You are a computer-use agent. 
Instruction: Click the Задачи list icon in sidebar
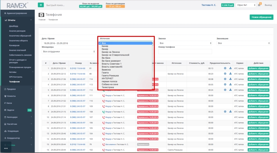(x=5, y=110)
